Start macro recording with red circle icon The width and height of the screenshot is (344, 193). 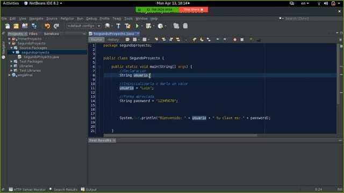click(x=235, y=40)
